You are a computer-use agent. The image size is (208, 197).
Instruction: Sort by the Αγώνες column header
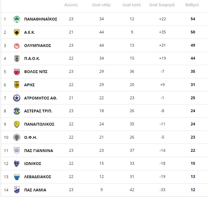click(71, 5)
